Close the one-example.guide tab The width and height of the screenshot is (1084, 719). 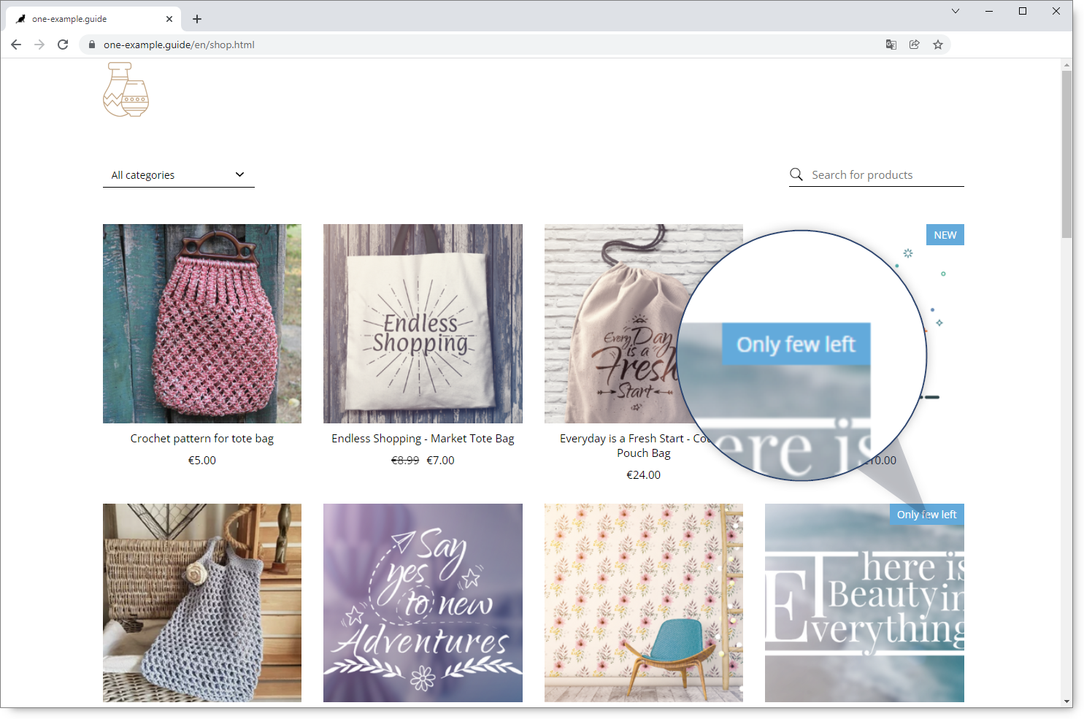169,19
